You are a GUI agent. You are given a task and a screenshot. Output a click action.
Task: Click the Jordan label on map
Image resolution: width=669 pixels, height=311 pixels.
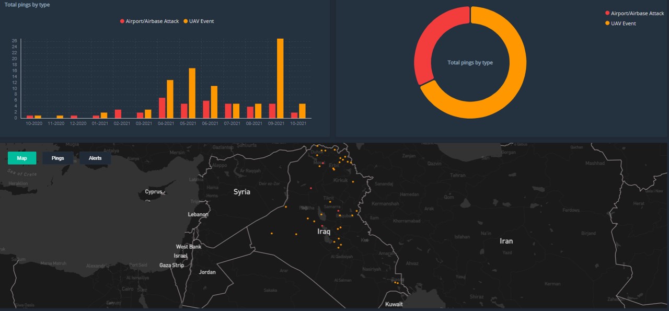coord(207,272)
